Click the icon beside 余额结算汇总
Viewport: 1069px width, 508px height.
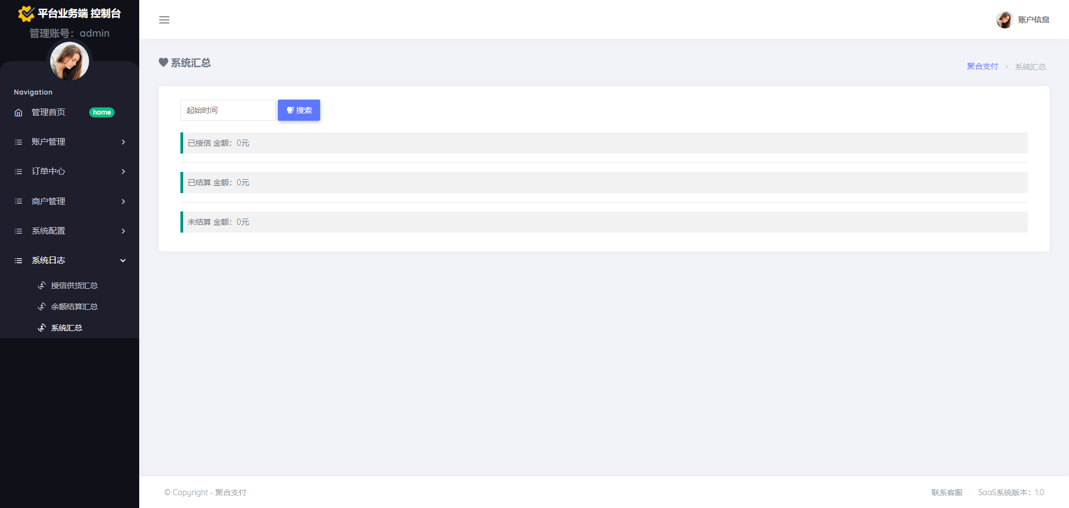click(42, 307)
